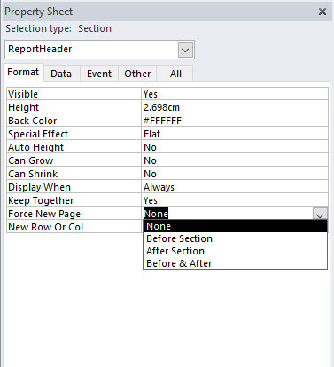Choose Before Section option
Viewport: 334px width, 367px height.
point(236,238)
